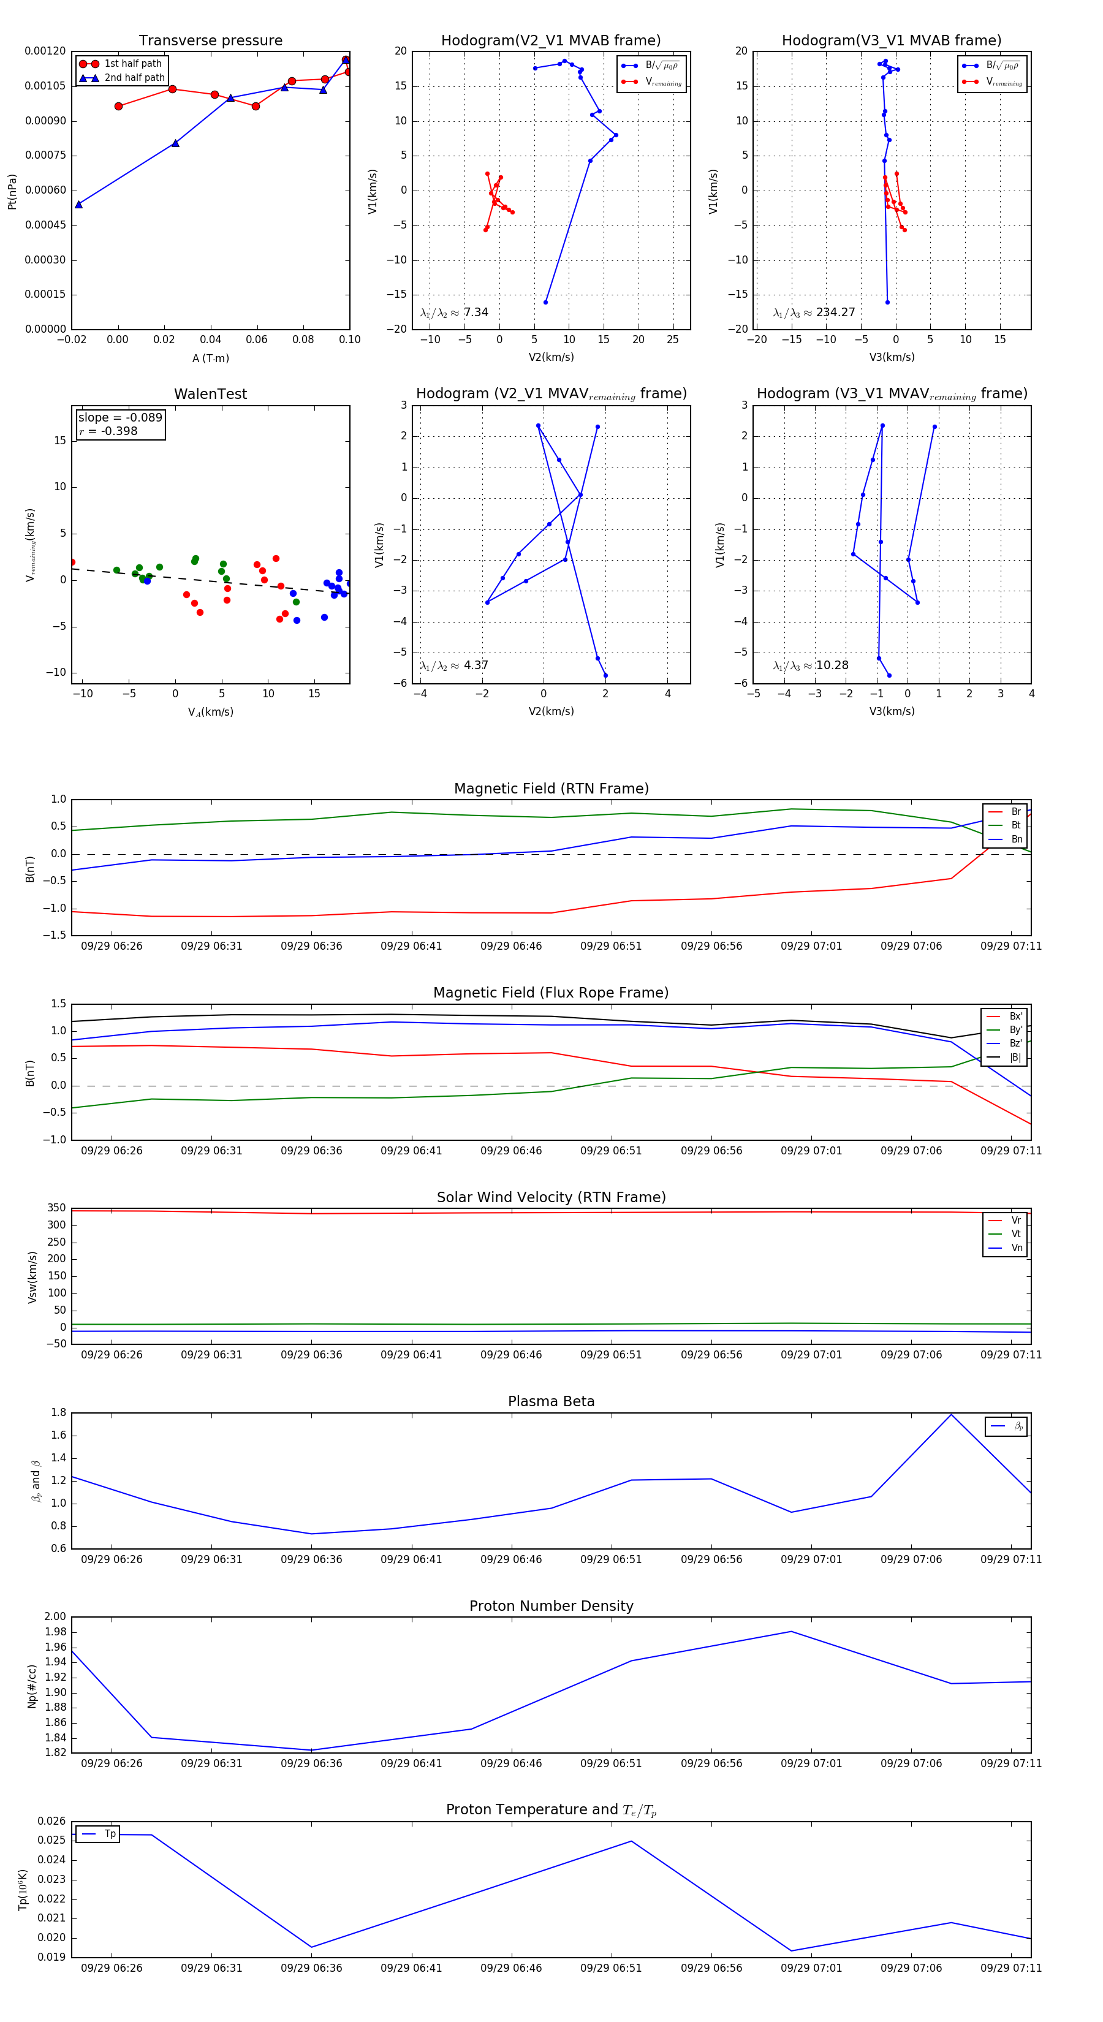Click the "Hodogram(V2_V1 MVAB frame)" title
Viewport: 1103px width, 2022px height.
click(x=551, y=40)
